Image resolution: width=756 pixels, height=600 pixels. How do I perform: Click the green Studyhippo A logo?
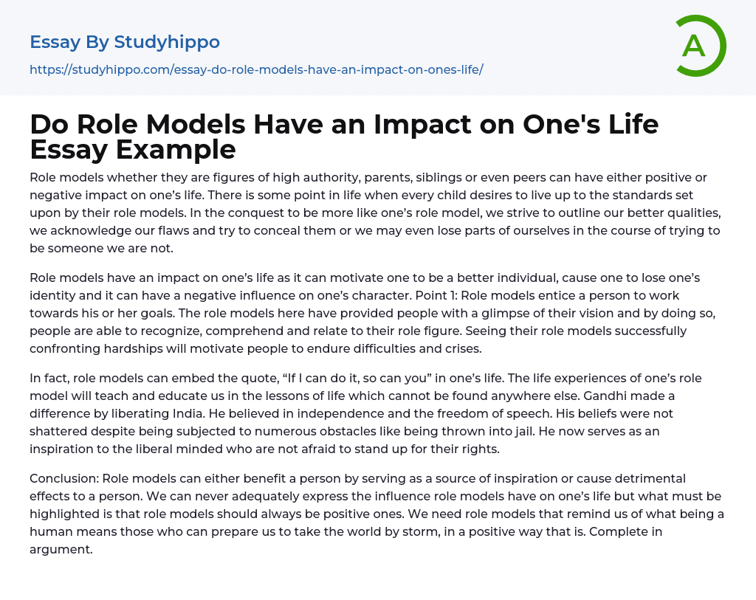click(700, 46)
